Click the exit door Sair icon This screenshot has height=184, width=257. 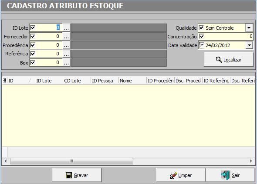[x=225, y=175]
